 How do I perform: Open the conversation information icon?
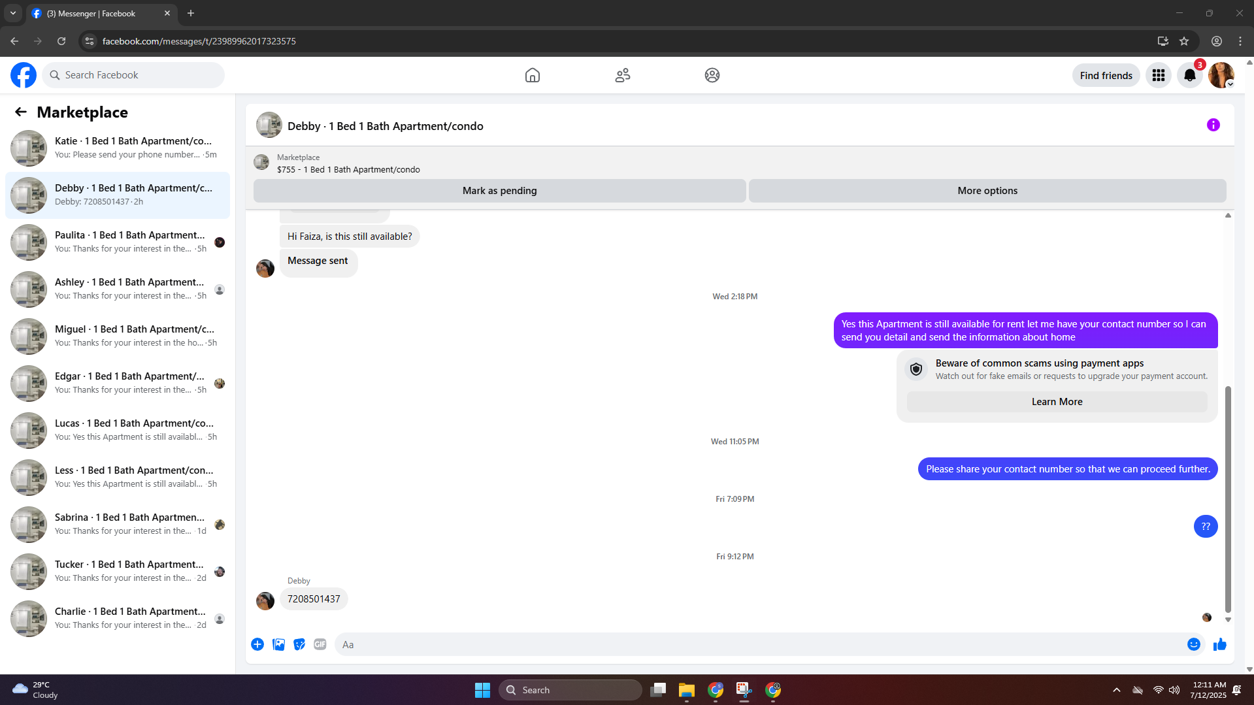pos(1213,125)
